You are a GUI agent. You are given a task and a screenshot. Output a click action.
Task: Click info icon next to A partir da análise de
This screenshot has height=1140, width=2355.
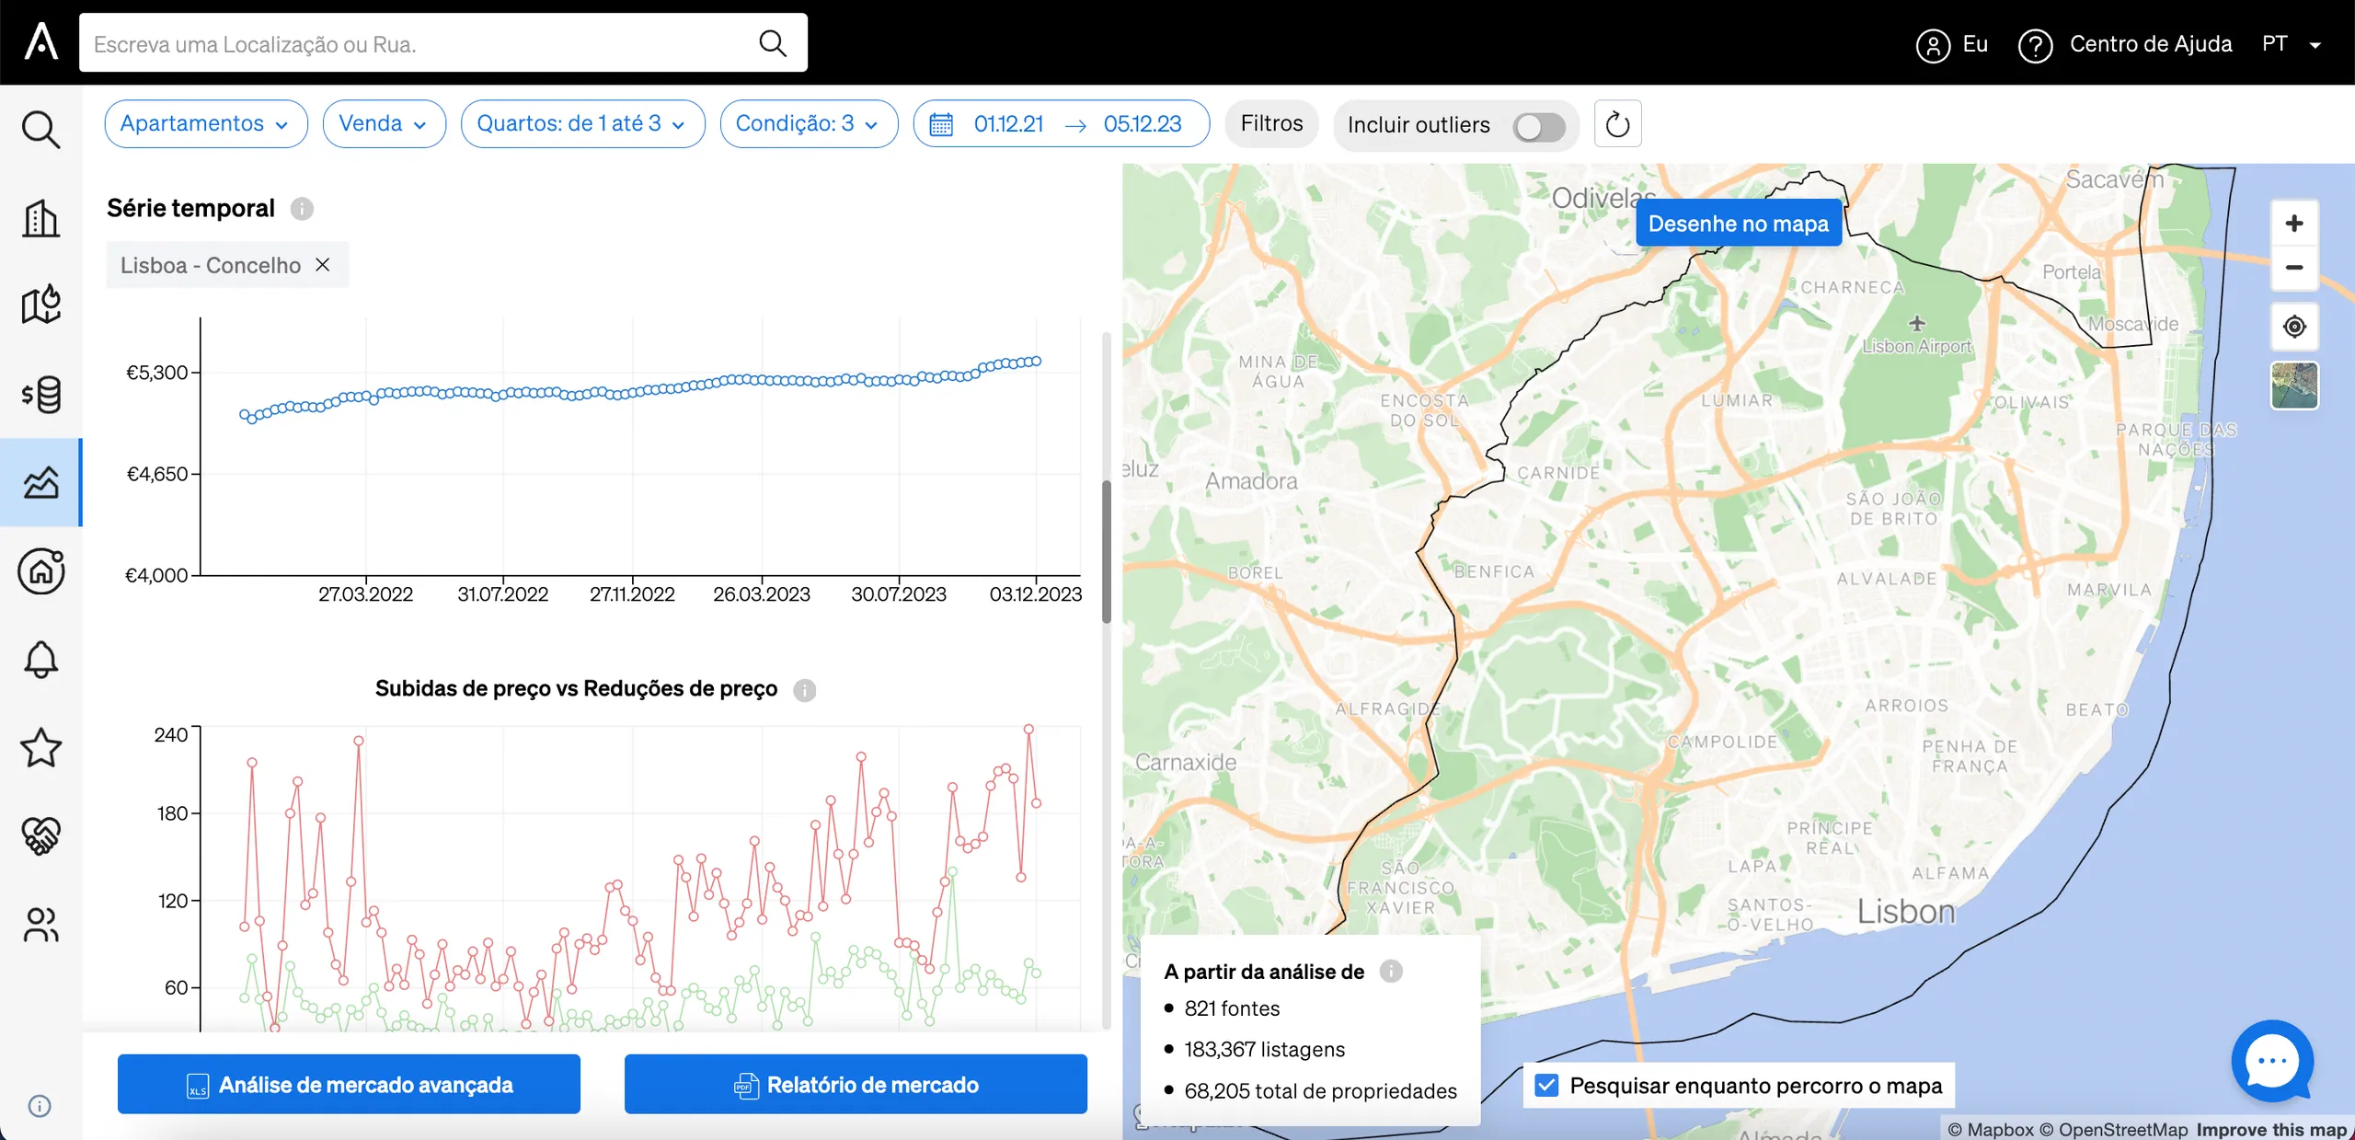(1391, 972)
